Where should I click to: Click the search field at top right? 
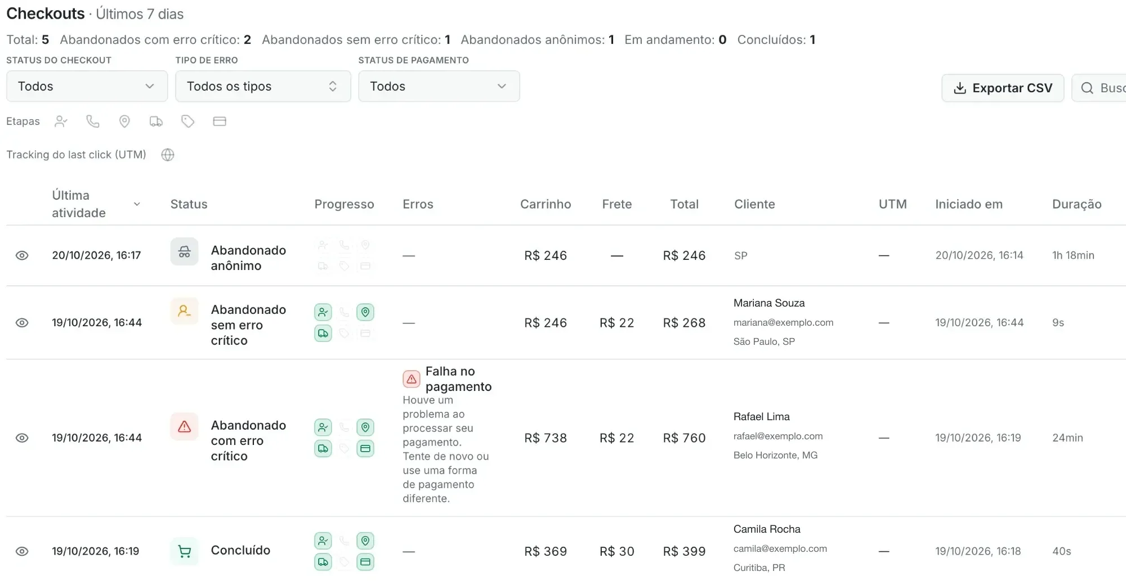pyautogui.click(x=1099, y=88)
